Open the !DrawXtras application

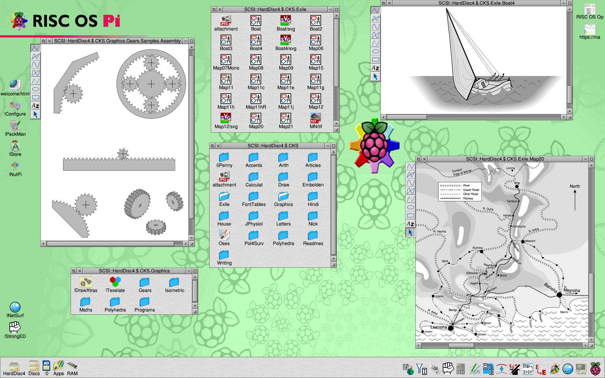pos(86,285)
